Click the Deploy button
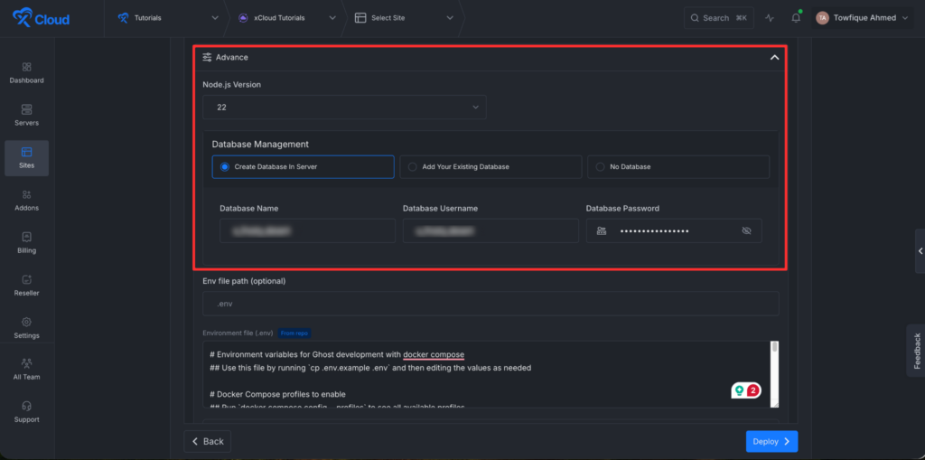This screenshot has width=925, height=460. pyautogui.click(x=771, y=442)
